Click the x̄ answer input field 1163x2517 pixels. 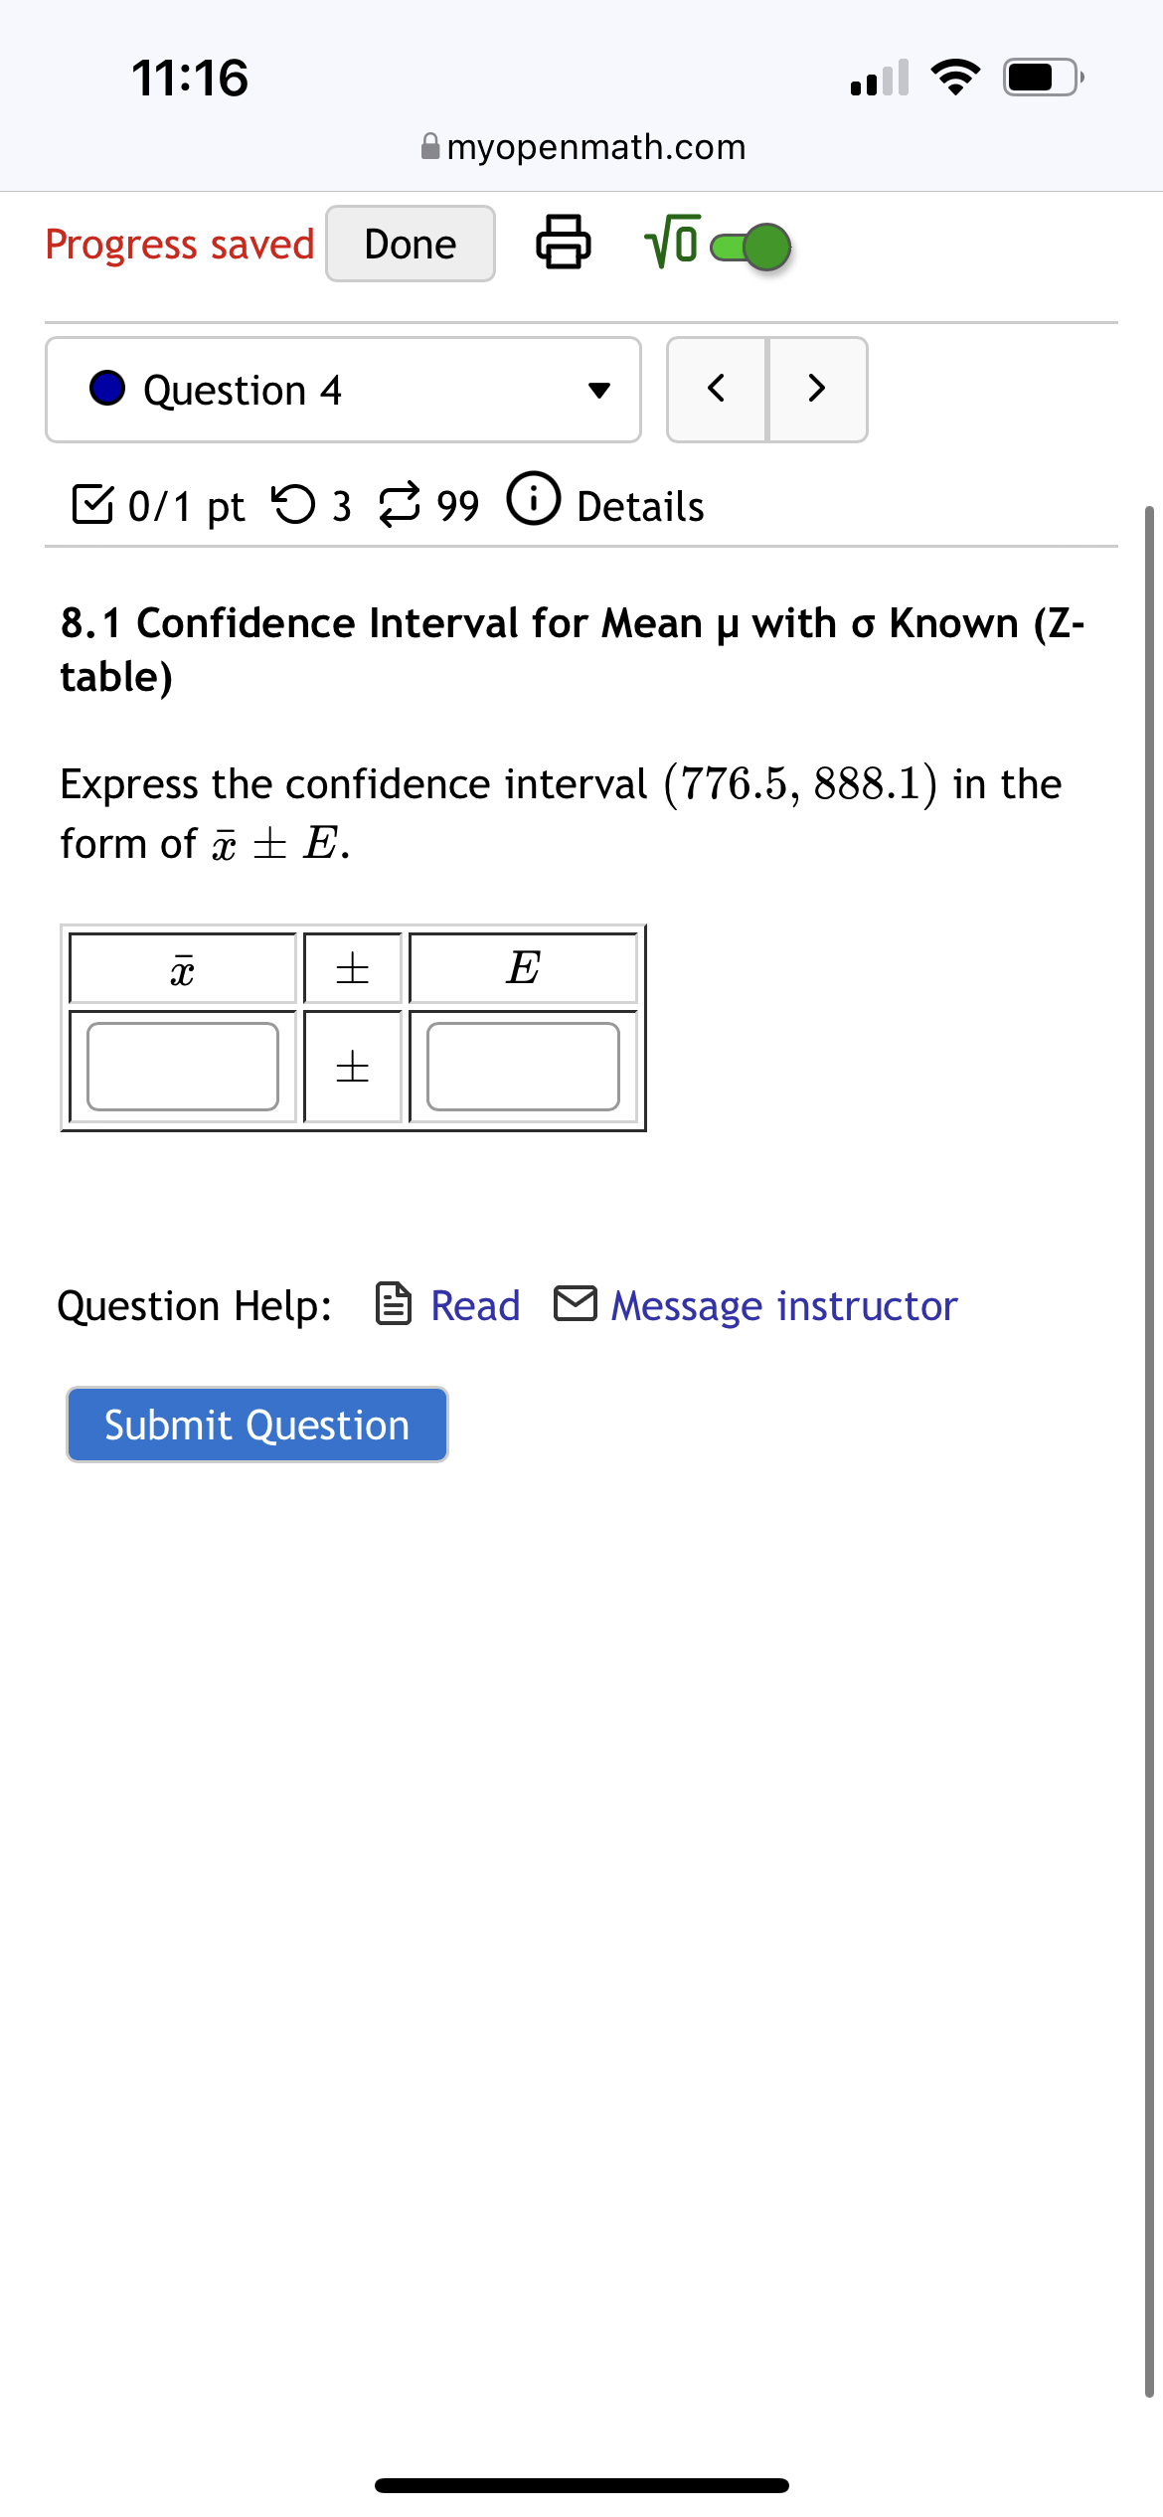182,1066
